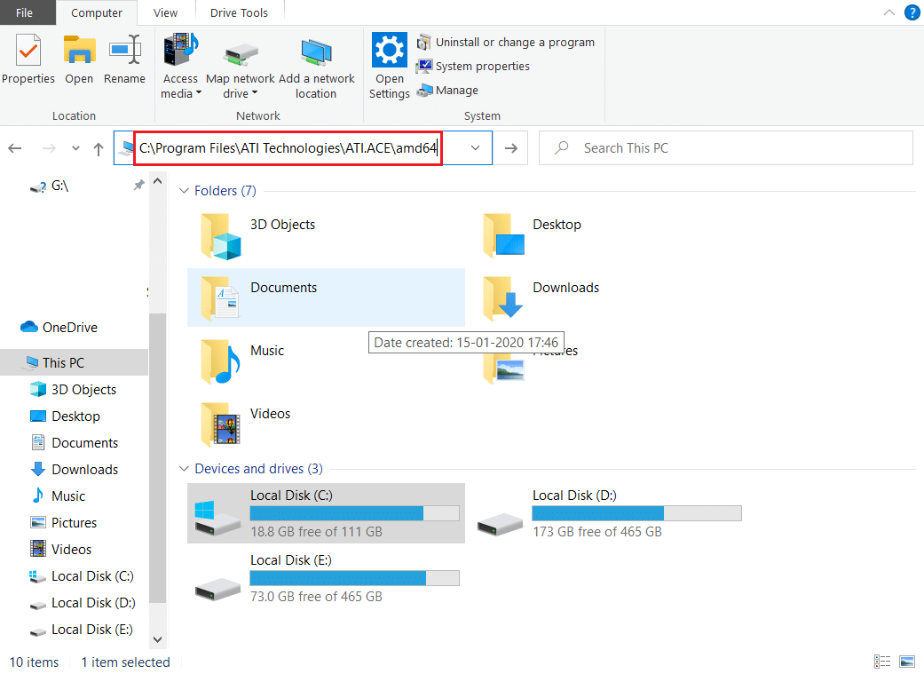This screenshot has height=674, width=924.
Task: Switch to the View ribbon tab
Action: click(x=166, y=12)
